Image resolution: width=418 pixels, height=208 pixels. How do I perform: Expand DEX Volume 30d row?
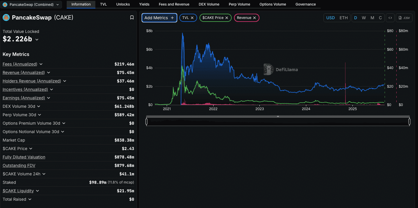click(x=39, y=106)
